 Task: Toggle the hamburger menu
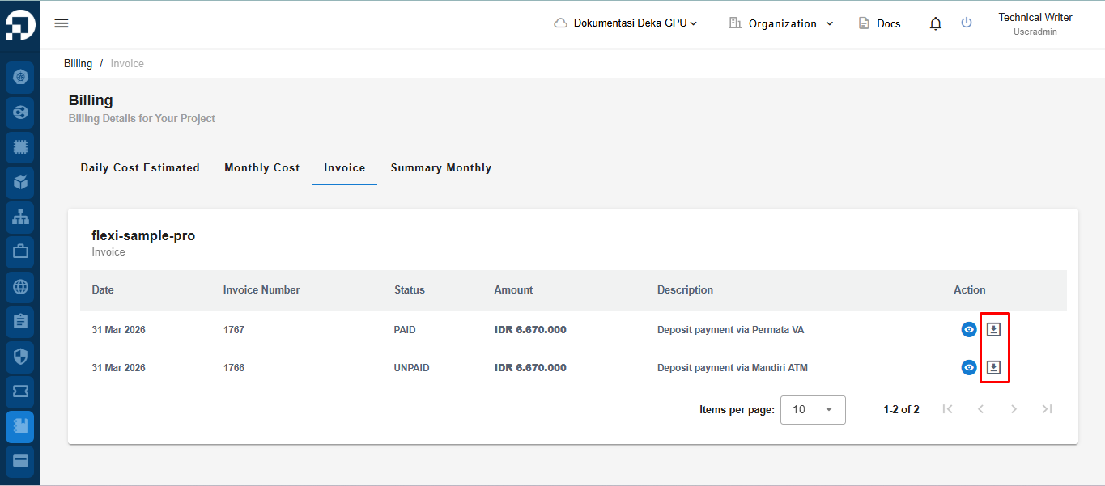(x=62, y=23)
